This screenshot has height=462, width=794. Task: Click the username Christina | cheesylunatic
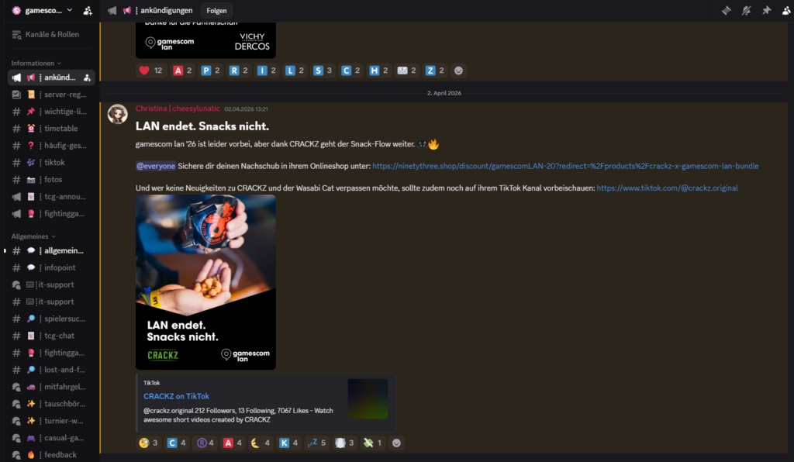[178, 109]
